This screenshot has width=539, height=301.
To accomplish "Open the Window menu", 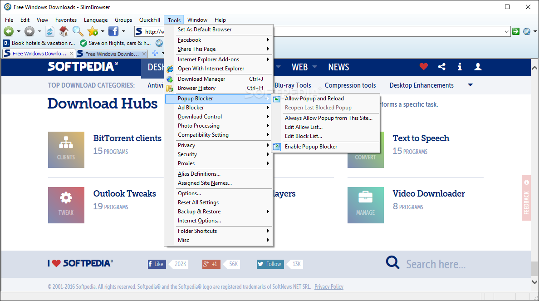I will click(x=197, y=20).
